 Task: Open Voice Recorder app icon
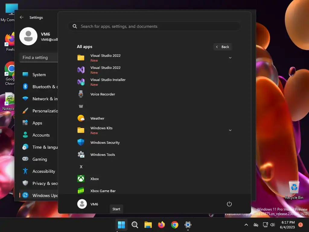tap(81, 94)
